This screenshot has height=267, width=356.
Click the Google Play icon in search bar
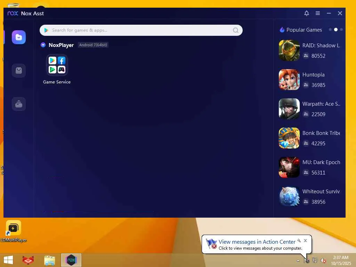point(46,30)
